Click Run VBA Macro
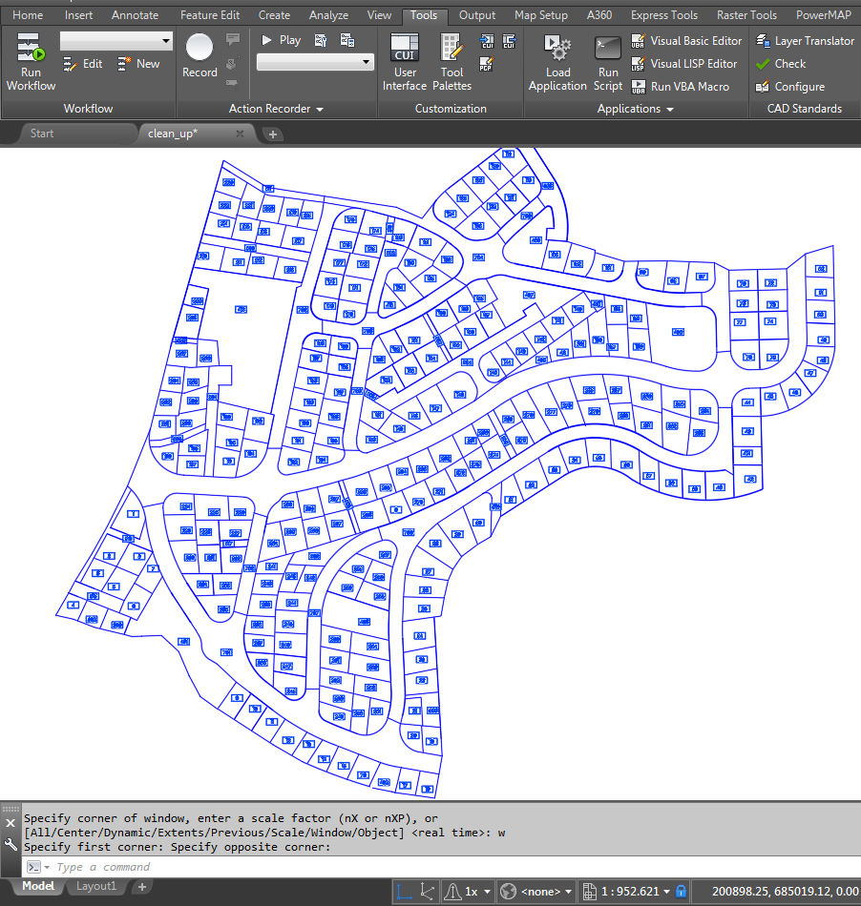Viewport: 861px width, 906px height. click(x=680, y=87)
